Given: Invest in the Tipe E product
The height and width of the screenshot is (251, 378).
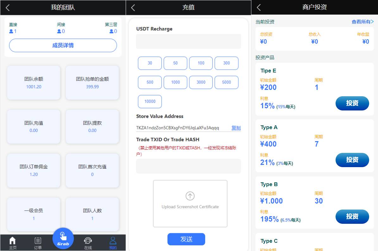Looking at the screenshot, I should [352, 103].
